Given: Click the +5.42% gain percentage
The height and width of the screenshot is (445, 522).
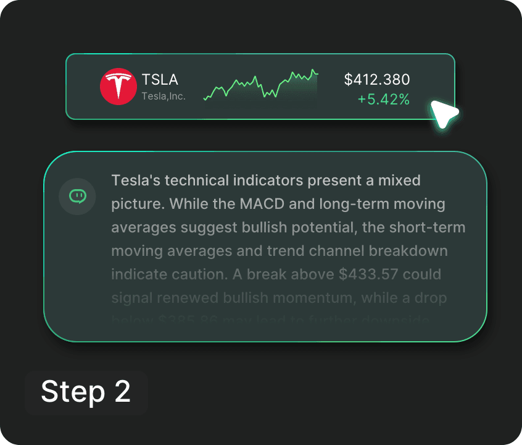Looking at the screenshot, I should click(384, 99).
